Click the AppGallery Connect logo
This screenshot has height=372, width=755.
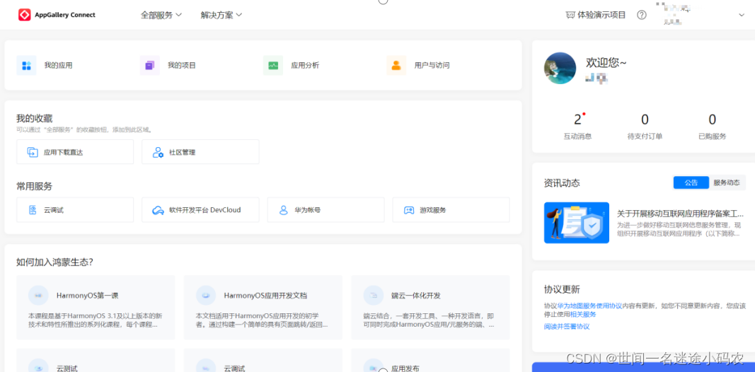tap(57, 15)
